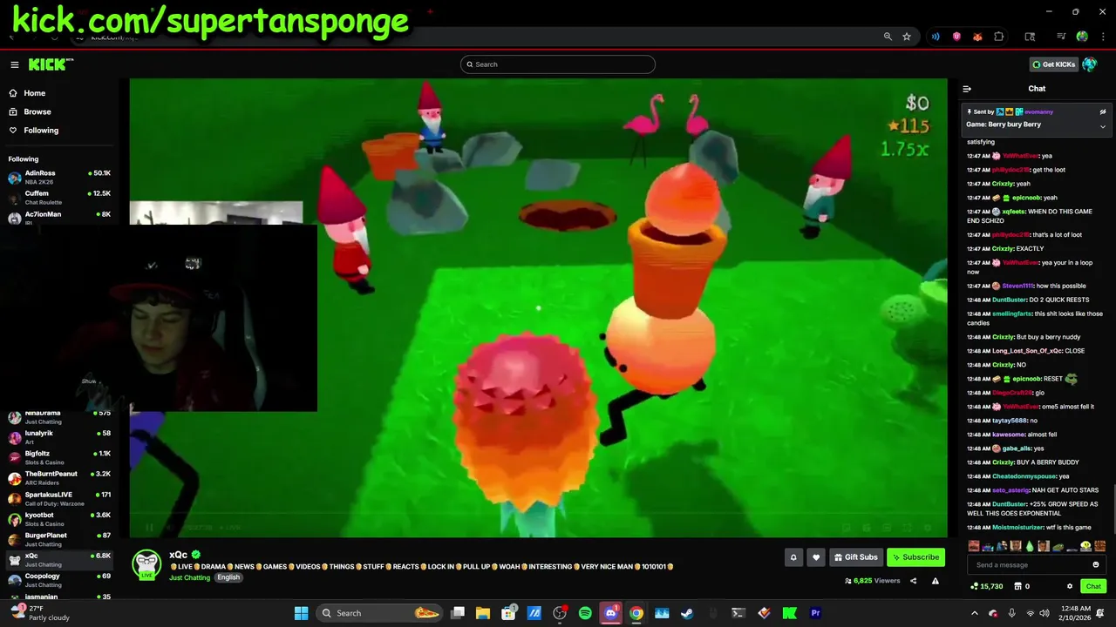Open the Chrome profile avatar
The image size is (1116, 627).
click(1082, 37)
